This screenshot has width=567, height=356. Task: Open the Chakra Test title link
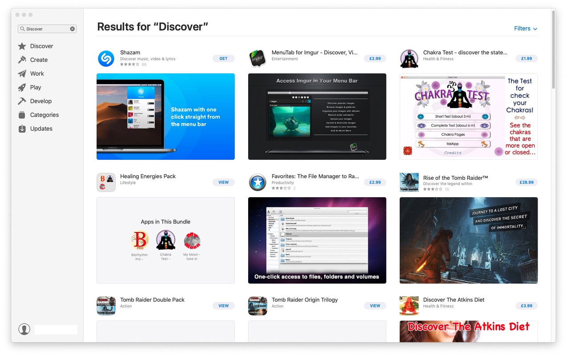coord(465,53)
